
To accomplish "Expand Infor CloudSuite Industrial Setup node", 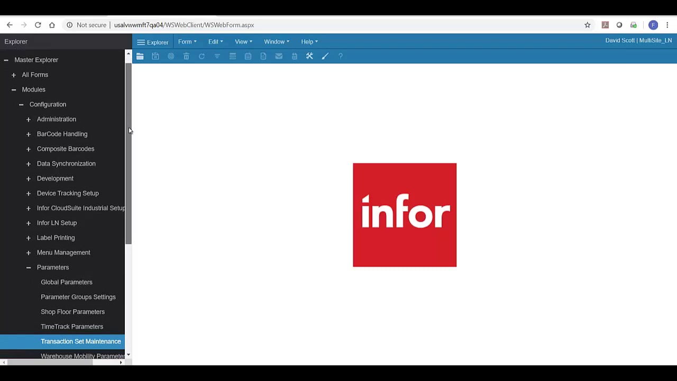I will point(29,208).
